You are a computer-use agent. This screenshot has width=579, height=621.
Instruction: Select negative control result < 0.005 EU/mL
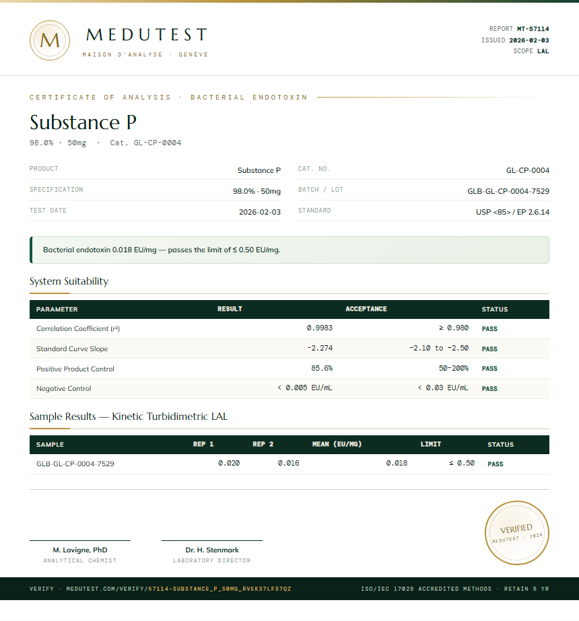(x=305, y=388)
